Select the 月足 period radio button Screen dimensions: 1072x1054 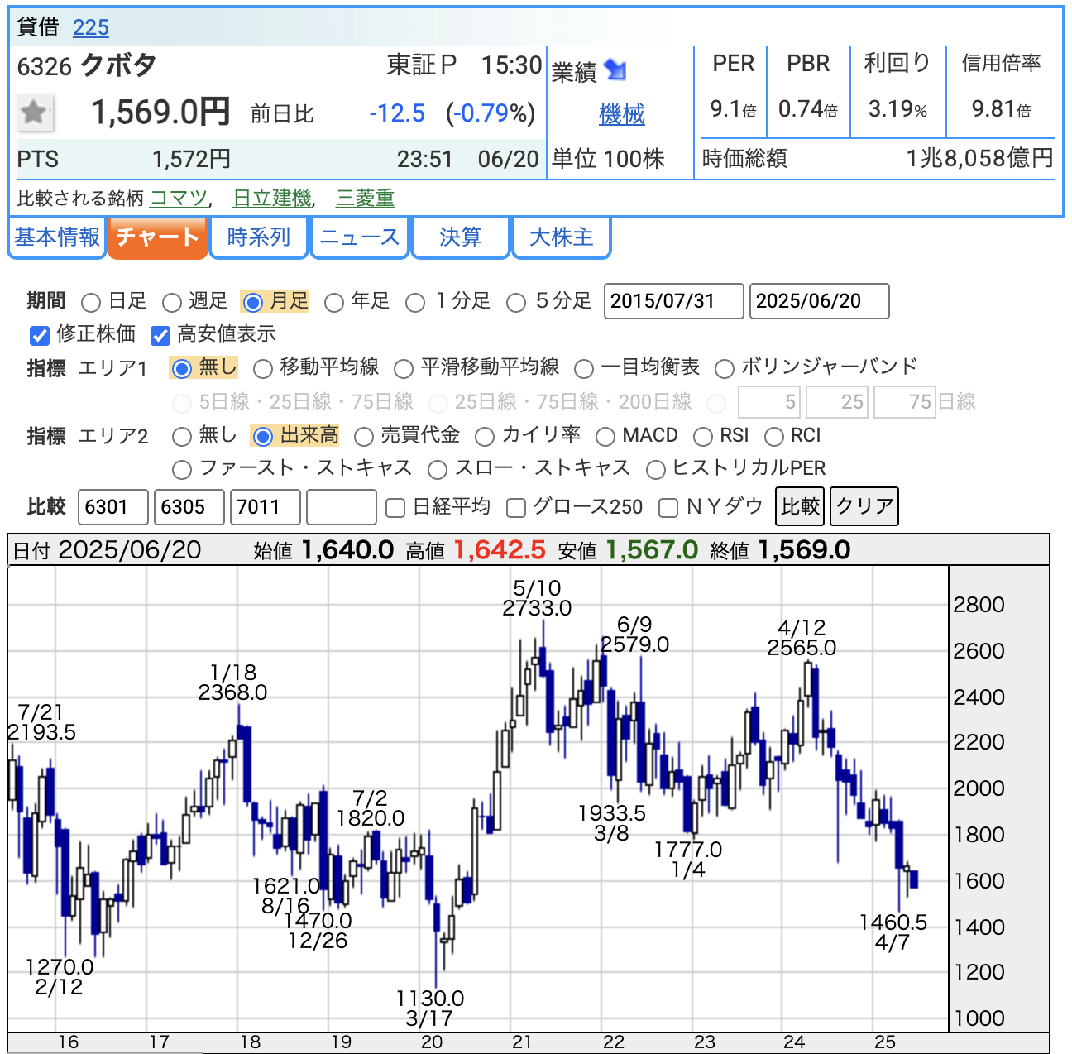253,303
